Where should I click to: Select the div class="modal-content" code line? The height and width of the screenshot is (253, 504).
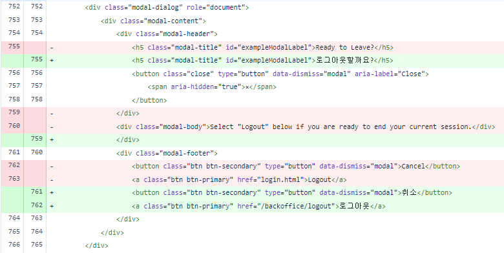pos(153,21)
